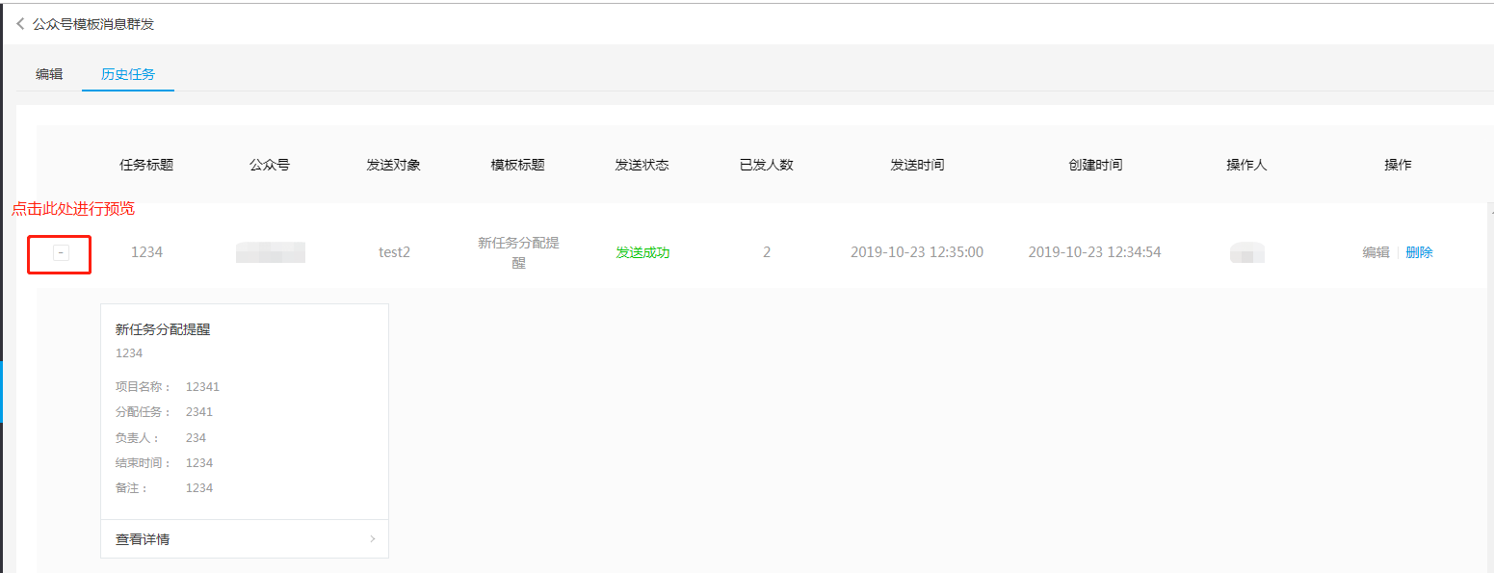The height and width of the screenshot is (573, 1494).
Task: Switch to the 编辑 tab
Action: (x=49, y=74)
